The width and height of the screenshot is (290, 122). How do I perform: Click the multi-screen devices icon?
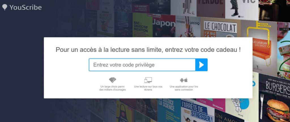tap(148, 80)
